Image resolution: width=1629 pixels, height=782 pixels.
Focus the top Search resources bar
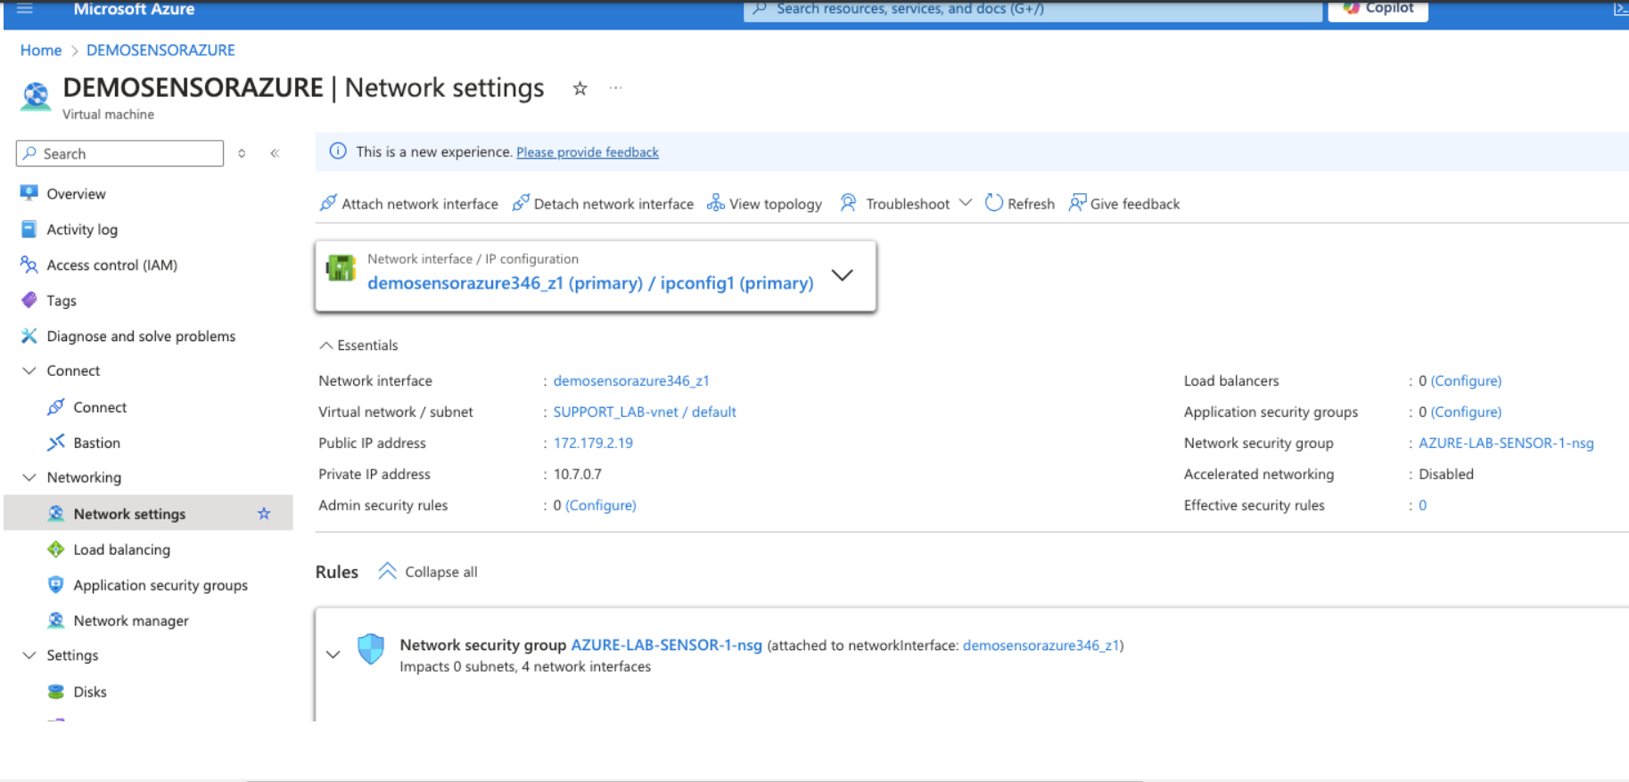1033,10
